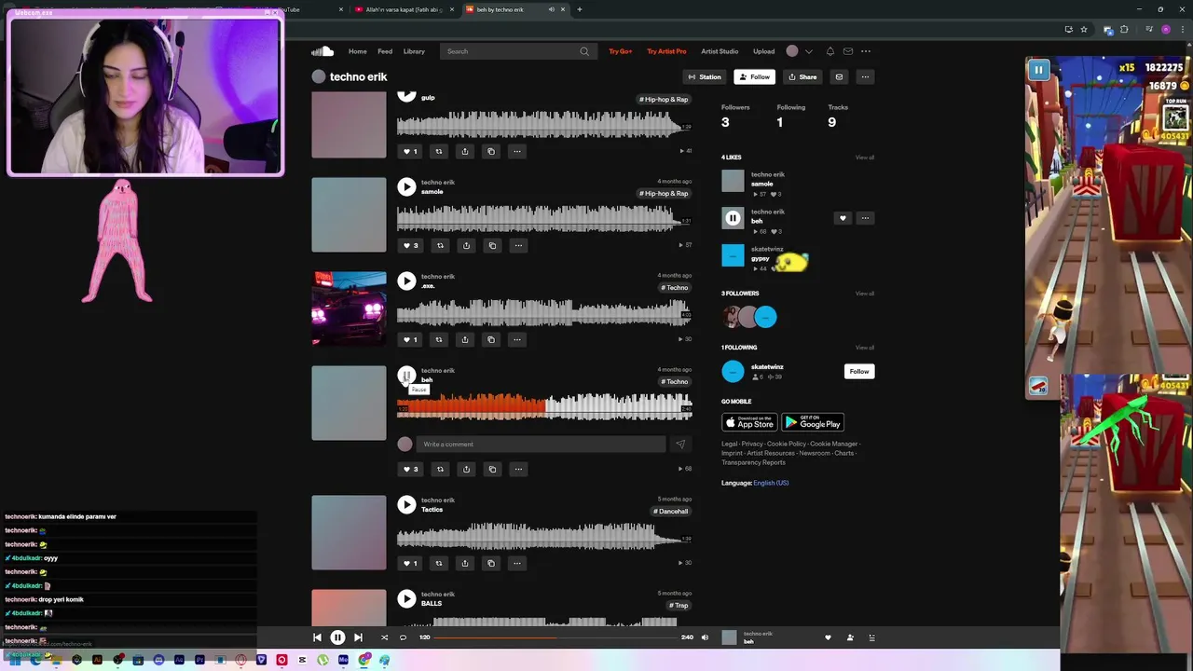The width and height of the screenshot is (1193, 671).
Task: Open more options for Tactics track
Action: coord(517,563)
